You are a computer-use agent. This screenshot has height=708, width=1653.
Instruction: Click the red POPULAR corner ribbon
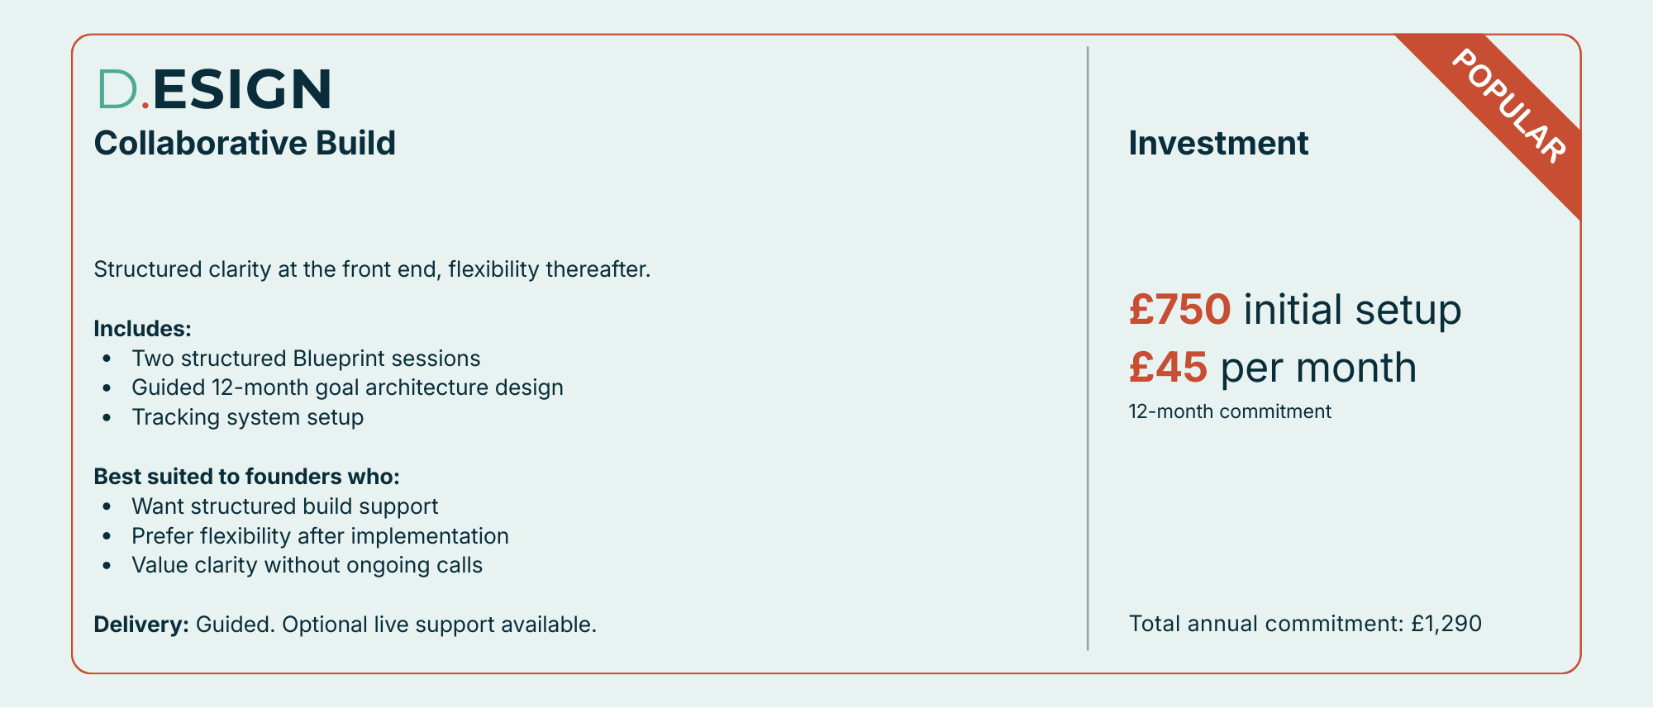pos(1510,107)
